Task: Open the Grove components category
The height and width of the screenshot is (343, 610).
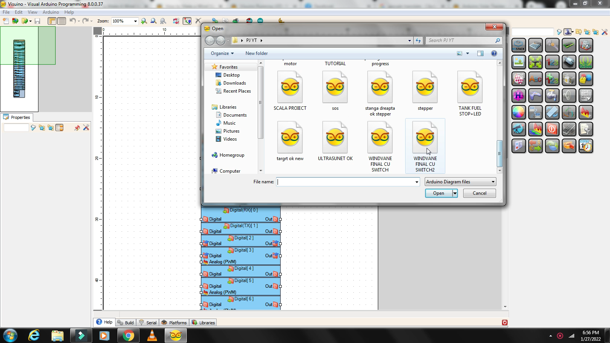Action: pyautogui.click(x=586, y=63)
